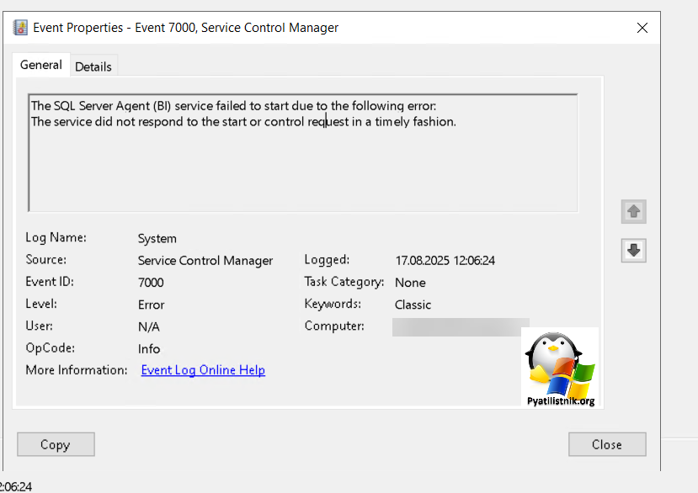This screenshot has height=493, width=698.
Task: Open the Event Log Online Help link
Action: click(x=203, y=370)
